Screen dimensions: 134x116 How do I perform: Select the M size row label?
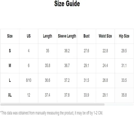coord(10,66)
